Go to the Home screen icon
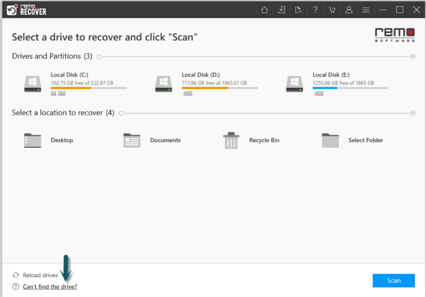This screenshot has width=426, height=297. point(265,10)
